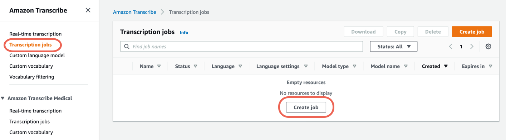Viewport: 506px width, 140px height.
Task: Click the Download button
Action: (x=363, y=32)
